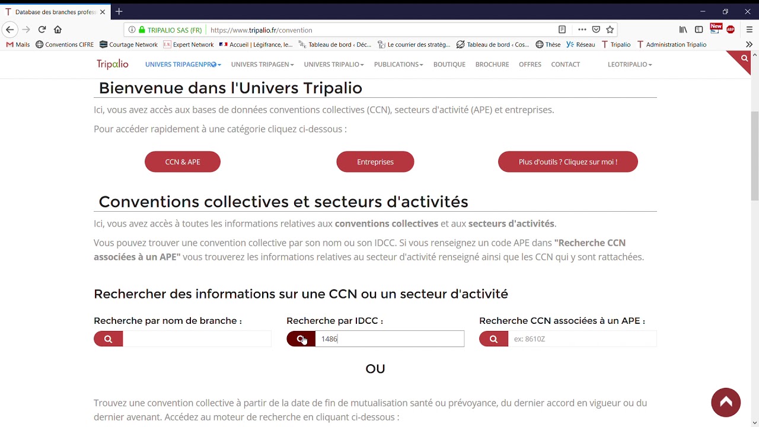The height and width of the screenshot is (427, 759).
Task: Click the scroll-to-top arrow button
Action: [x=726, y=402]
